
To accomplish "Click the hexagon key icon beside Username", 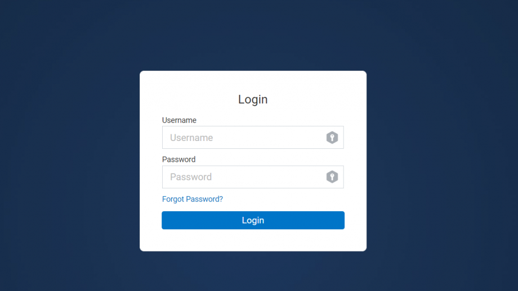I will (332, 138).
